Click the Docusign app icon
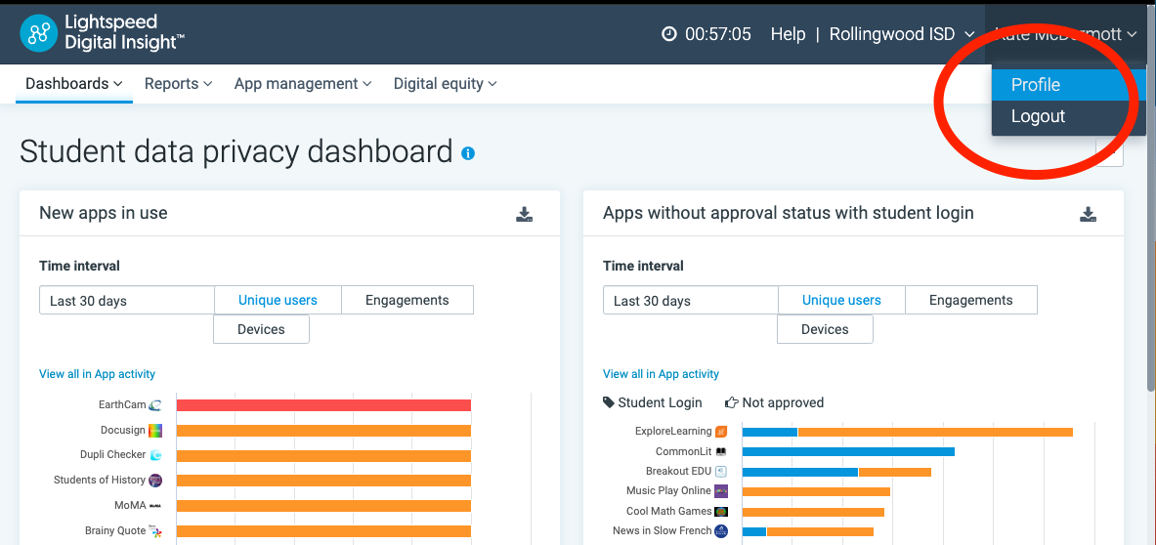 point(154,430)
